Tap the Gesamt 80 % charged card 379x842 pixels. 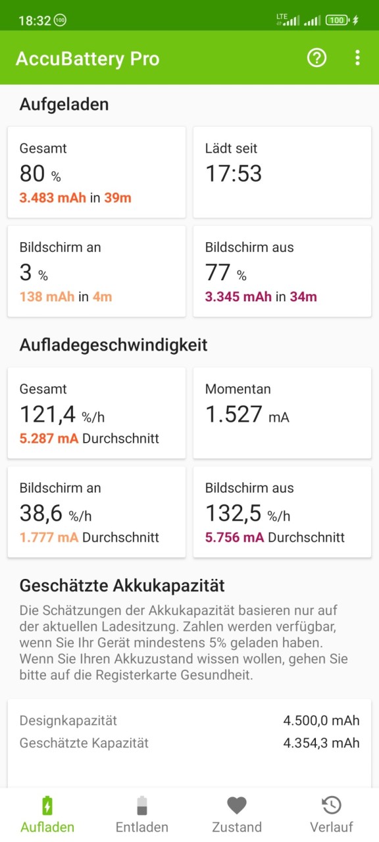click(x=97, y=172)
